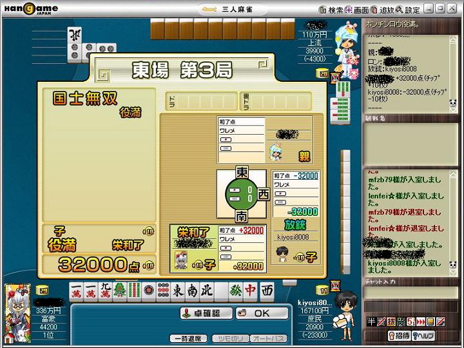Click the red 5 tile rule icon
Screen dimensions: 464x348
point(411,322)
